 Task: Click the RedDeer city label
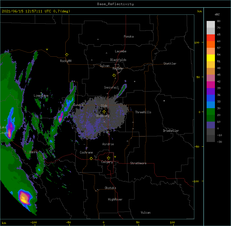[x=118, y=68]
